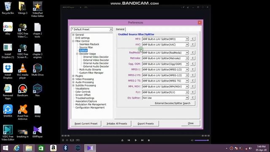
Task: Launch Internet Explorer from the taskbar
Action: pos(17,148)
